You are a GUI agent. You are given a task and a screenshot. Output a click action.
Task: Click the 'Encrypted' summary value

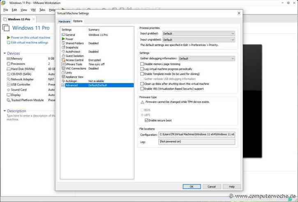(95, 60)
